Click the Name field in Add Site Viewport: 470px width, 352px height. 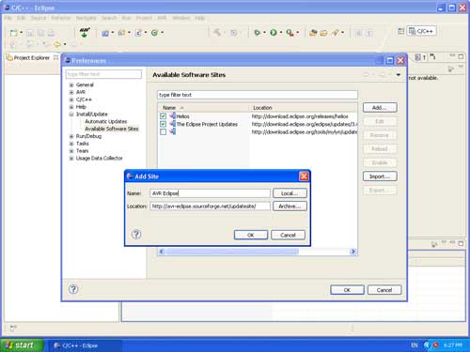[210, 193]
